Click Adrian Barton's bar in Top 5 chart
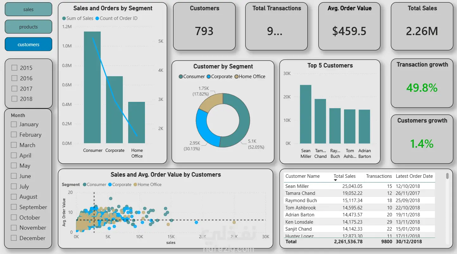Screen dimensions: 457x254 364,127
